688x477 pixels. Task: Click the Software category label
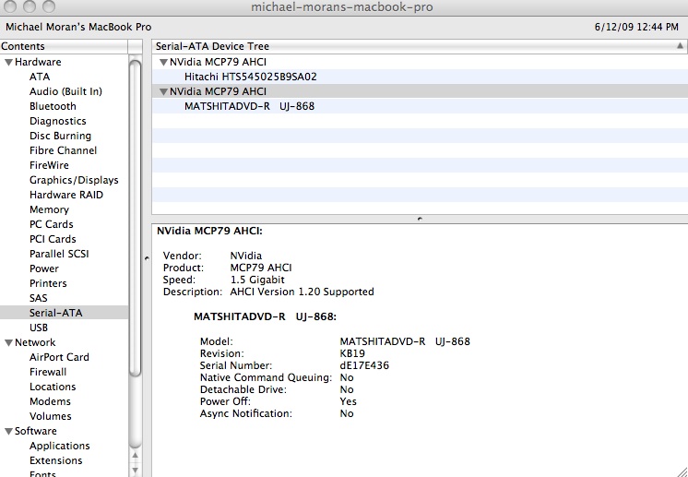click(x=36, y=432)
